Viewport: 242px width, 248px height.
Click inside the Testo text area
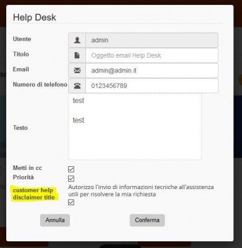135,126
